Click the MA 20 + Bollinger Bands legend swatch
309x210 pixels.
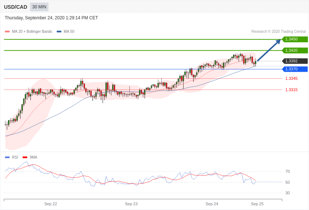click(x=7, y=32)
